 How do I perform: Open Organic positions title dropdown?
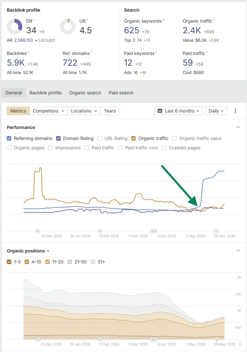point(28,251)
